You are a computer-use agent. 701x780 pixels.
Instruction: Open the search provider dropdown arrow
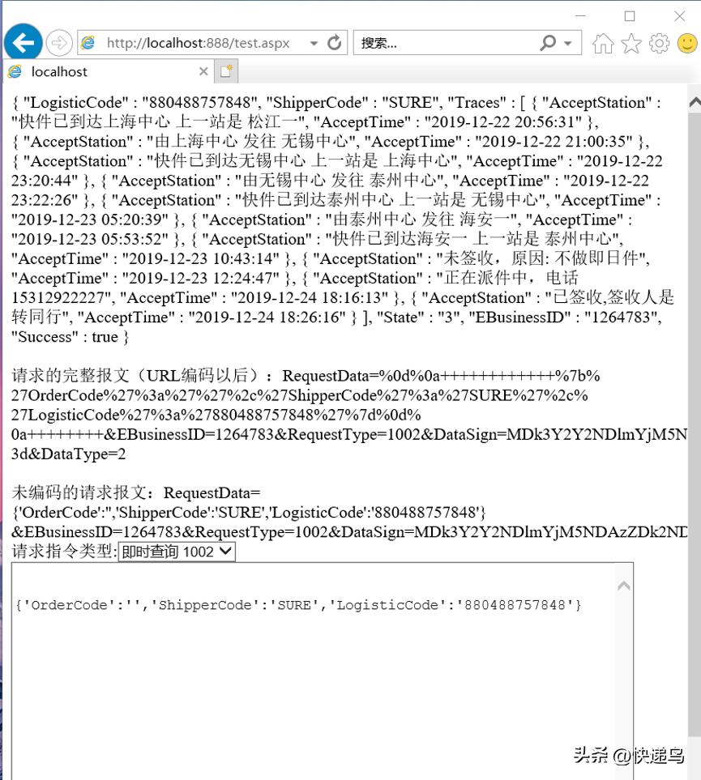[569, 42]
